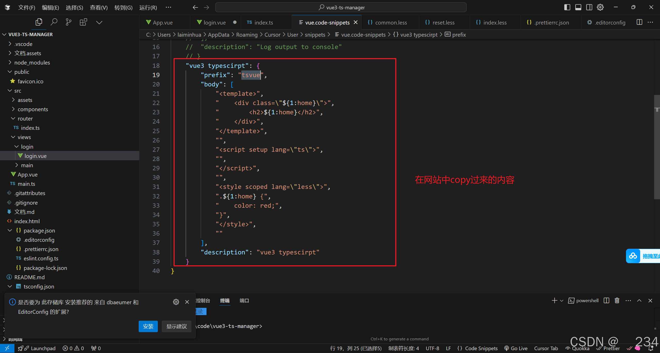Toggle the bottom panel visibility
This screenshot has height=353, width=660.
[x=578, y=7]
